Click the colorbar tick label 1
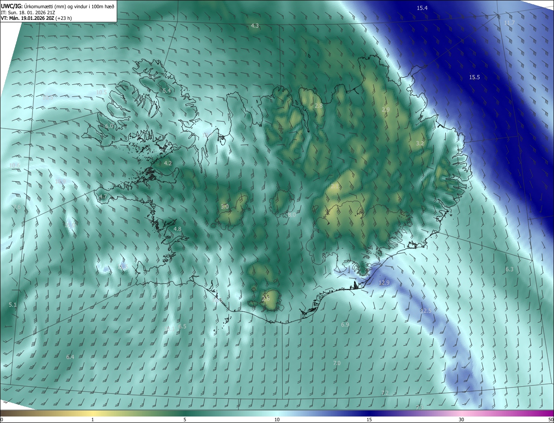Viewport: 554px width, 423px height. click(x=93, y=420)
